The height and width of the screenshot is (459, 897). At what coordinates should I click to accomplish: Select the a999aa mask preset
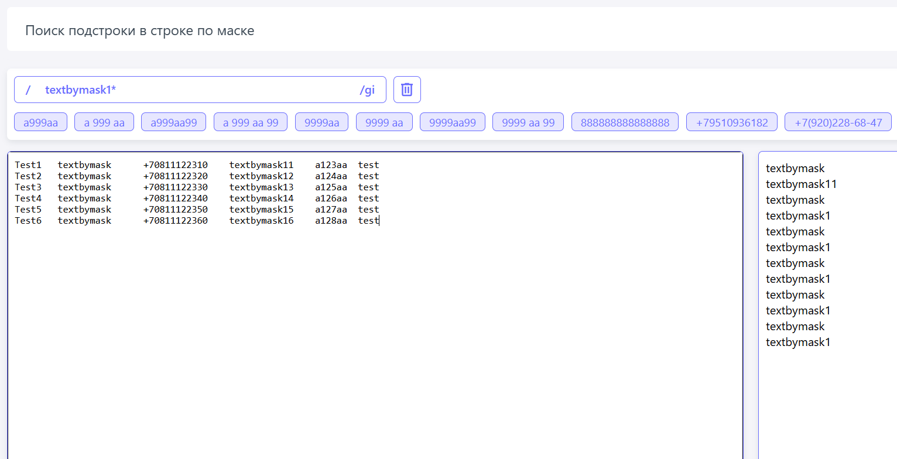[40, 122]
